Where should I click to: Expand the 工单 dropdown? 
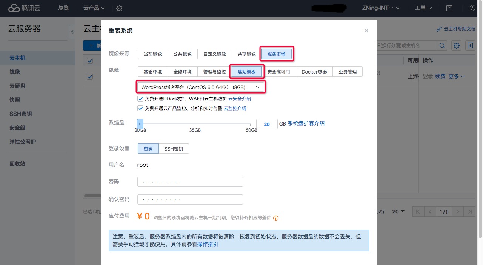coord(423,8)
